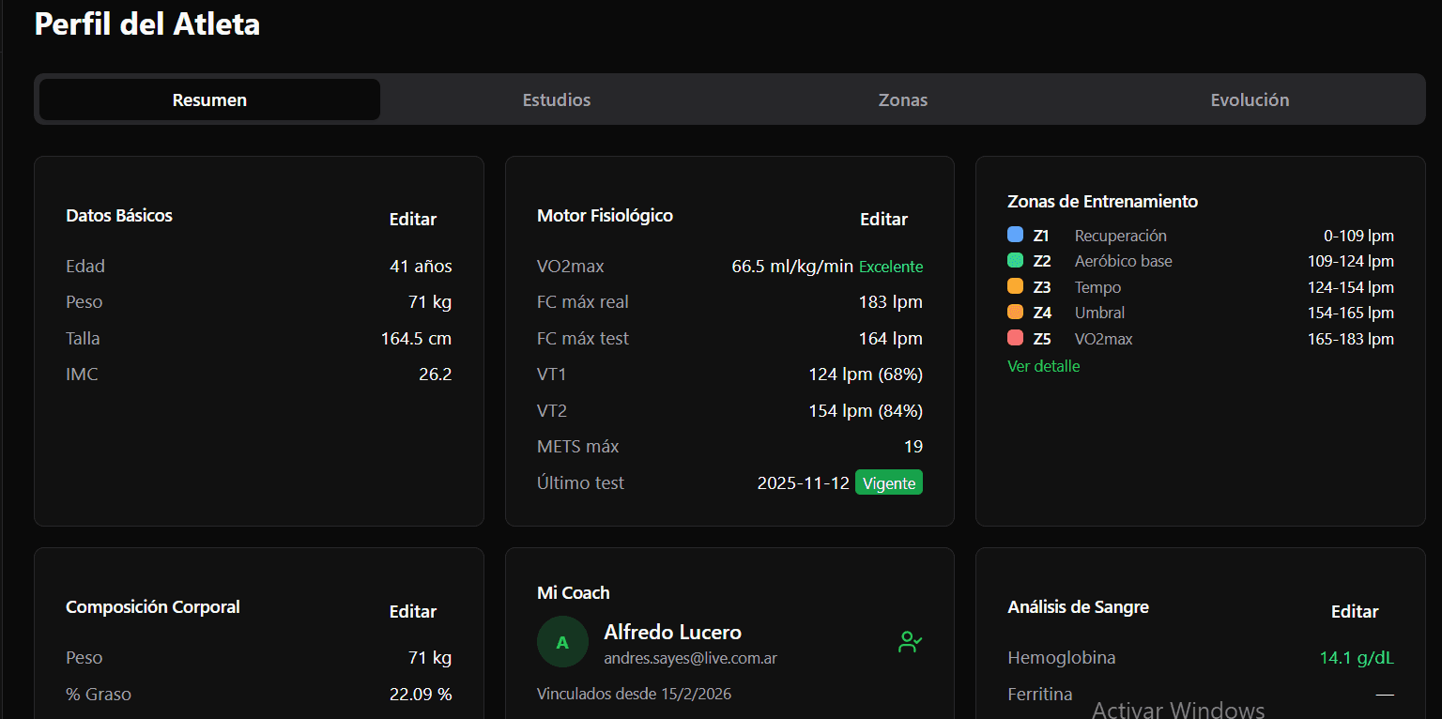Edit the Análisis de Sangre card
Image resolution: width=1442 pixels, height=719 pixels.
pos(1355,611)
